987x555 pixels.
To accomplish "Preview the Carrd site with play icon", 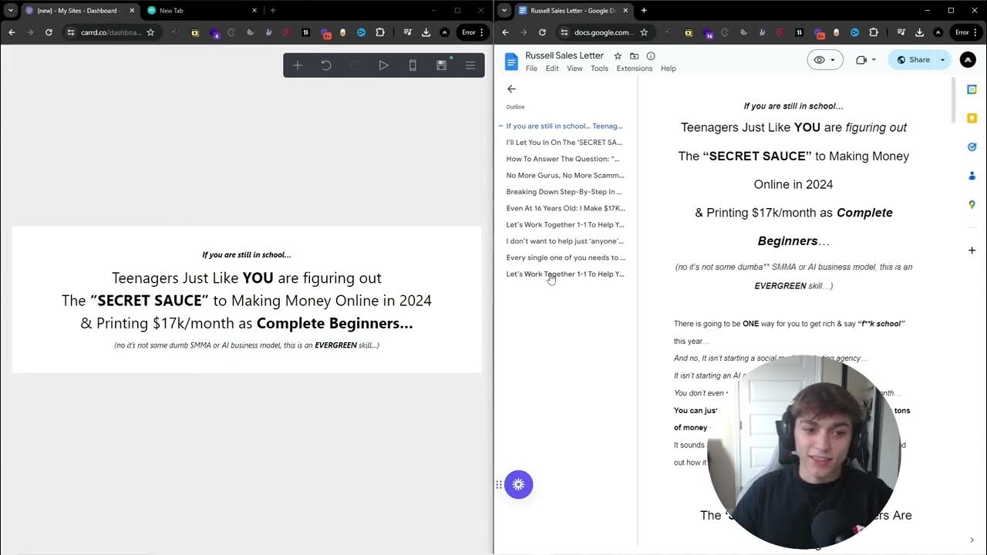I will click(x=383, y=66).
